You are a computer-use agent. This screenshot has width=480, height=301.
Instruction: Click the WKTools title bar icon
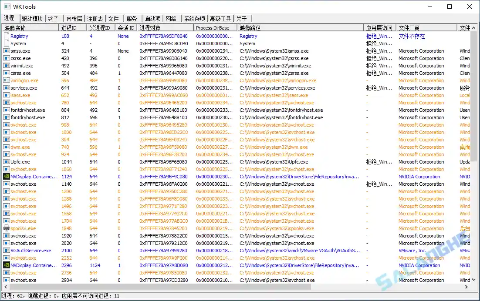7,7
